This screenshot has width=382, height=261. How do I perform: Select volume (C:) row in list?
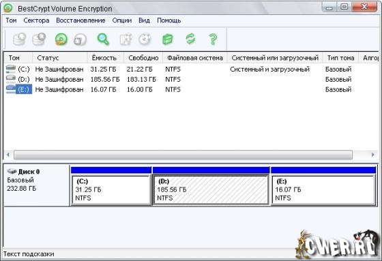190,70
